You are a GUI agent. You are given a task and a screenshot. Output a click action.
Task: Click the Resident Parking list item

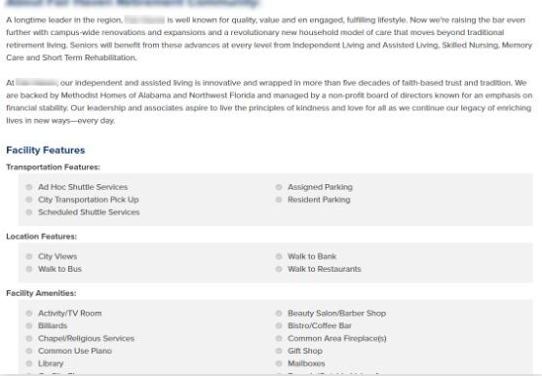319,200
